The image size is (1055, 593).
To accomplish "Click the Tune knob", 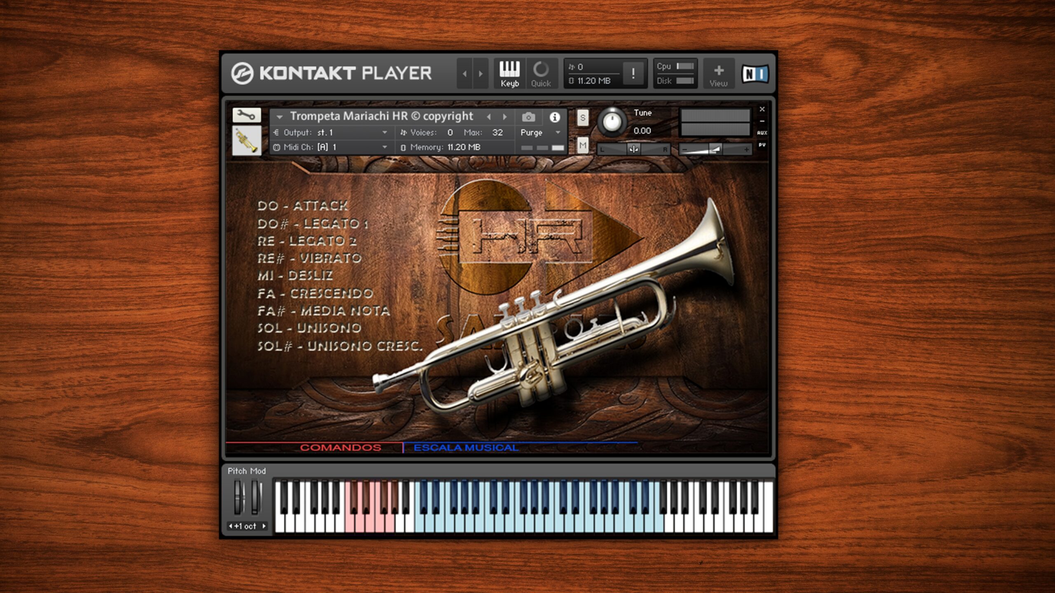I will click(612, 122).
